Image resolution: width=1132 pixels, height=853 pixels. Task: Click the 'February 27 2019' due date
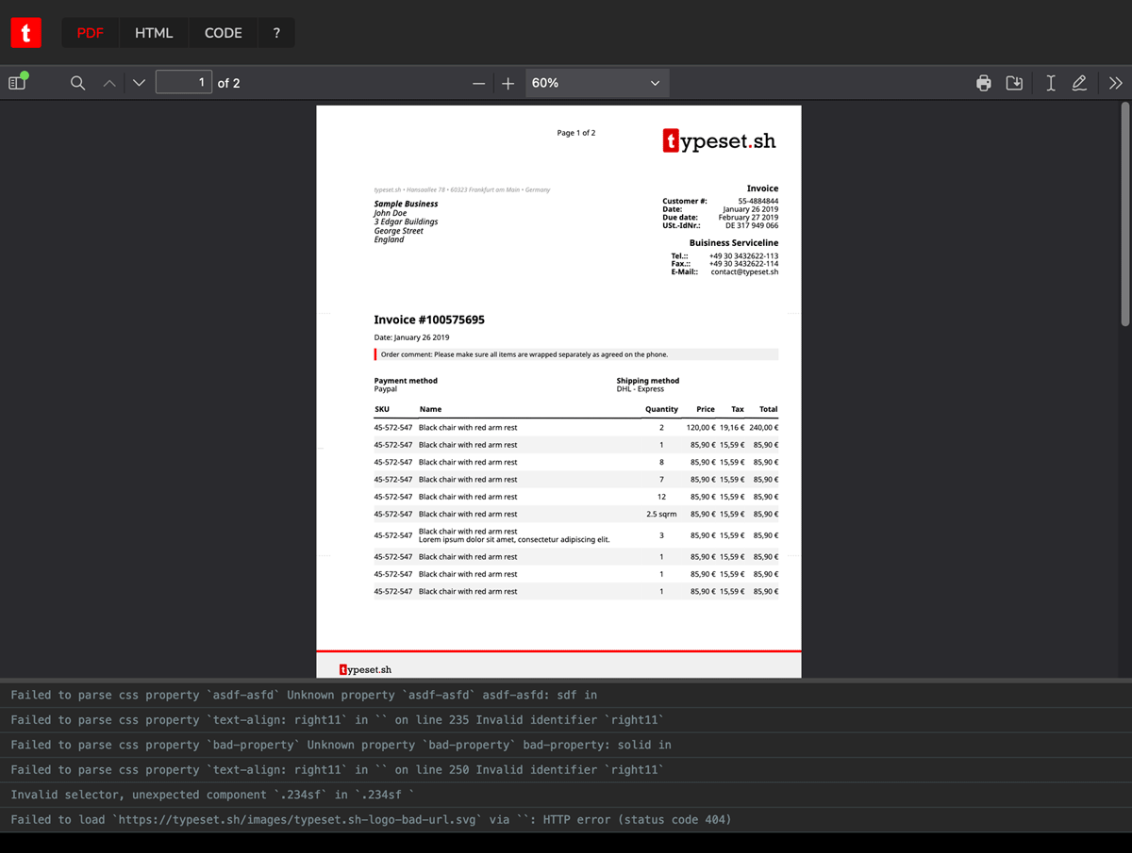(748, 218)
